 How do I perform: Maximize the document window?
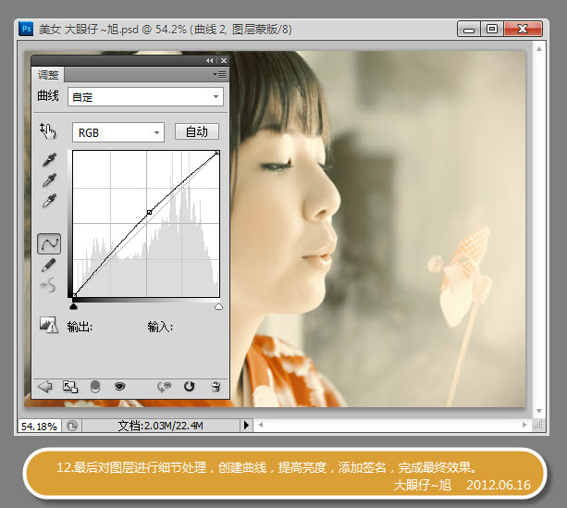coord(492,29)
